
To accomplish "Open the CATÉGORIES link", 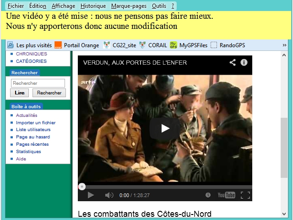I will point(31,61).
